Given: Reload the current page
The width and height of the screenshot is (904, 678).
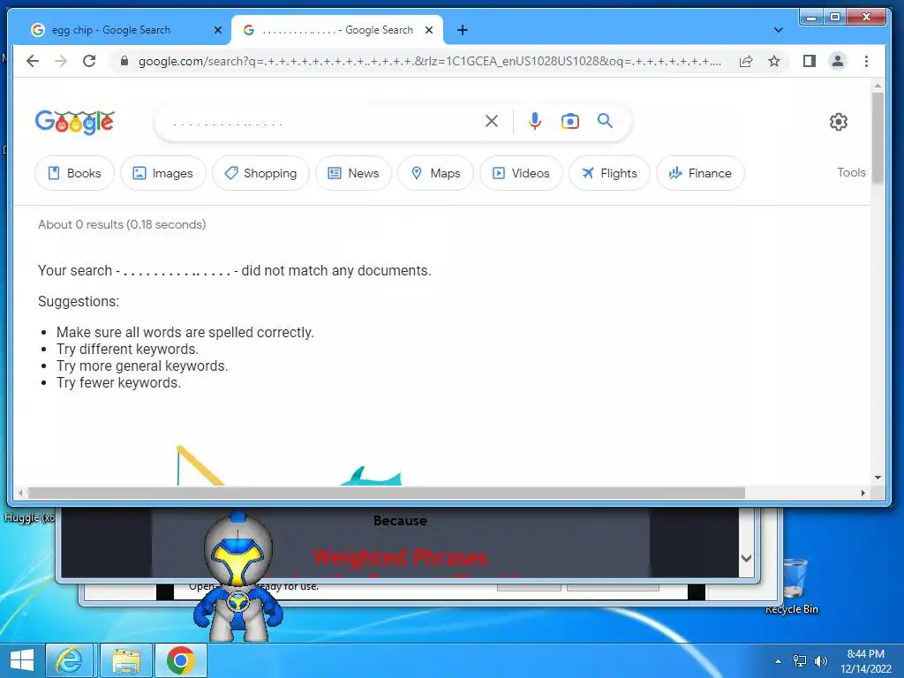Looking at the screenshot, I should click(89, 61).
